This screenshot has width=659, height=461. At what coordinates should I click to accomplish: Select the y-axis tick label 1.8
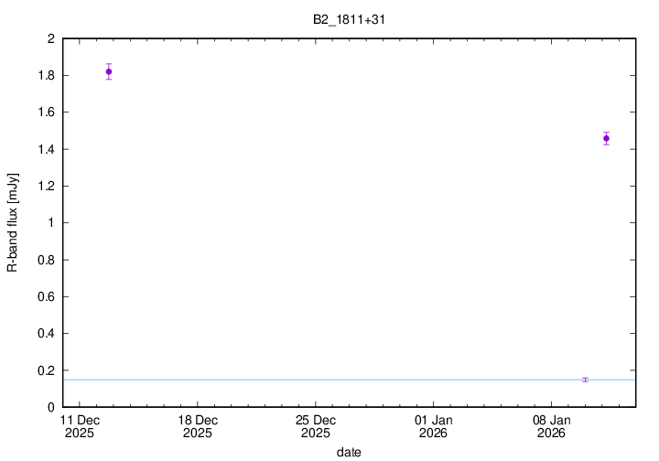point(46,75)
